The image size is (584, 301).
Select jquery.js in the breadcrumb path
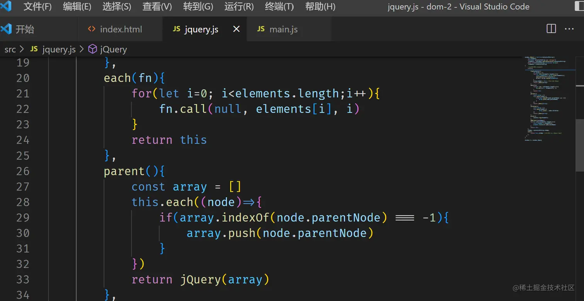53,49
